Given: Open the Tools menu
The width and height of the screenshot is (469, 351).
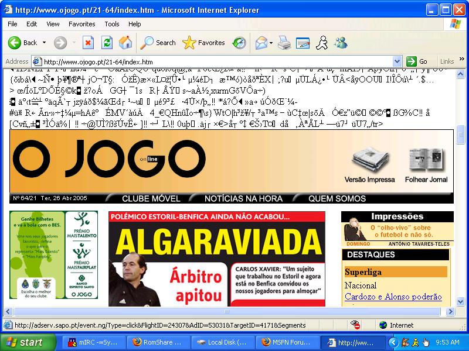Looking at the screenshot, I should [x=112, y=24].
